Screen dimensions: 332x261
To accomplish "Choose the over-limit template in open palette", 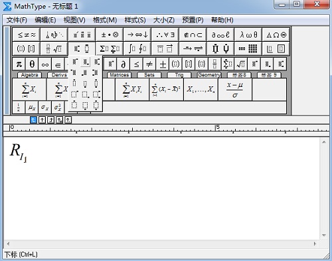I will (74, 83).
